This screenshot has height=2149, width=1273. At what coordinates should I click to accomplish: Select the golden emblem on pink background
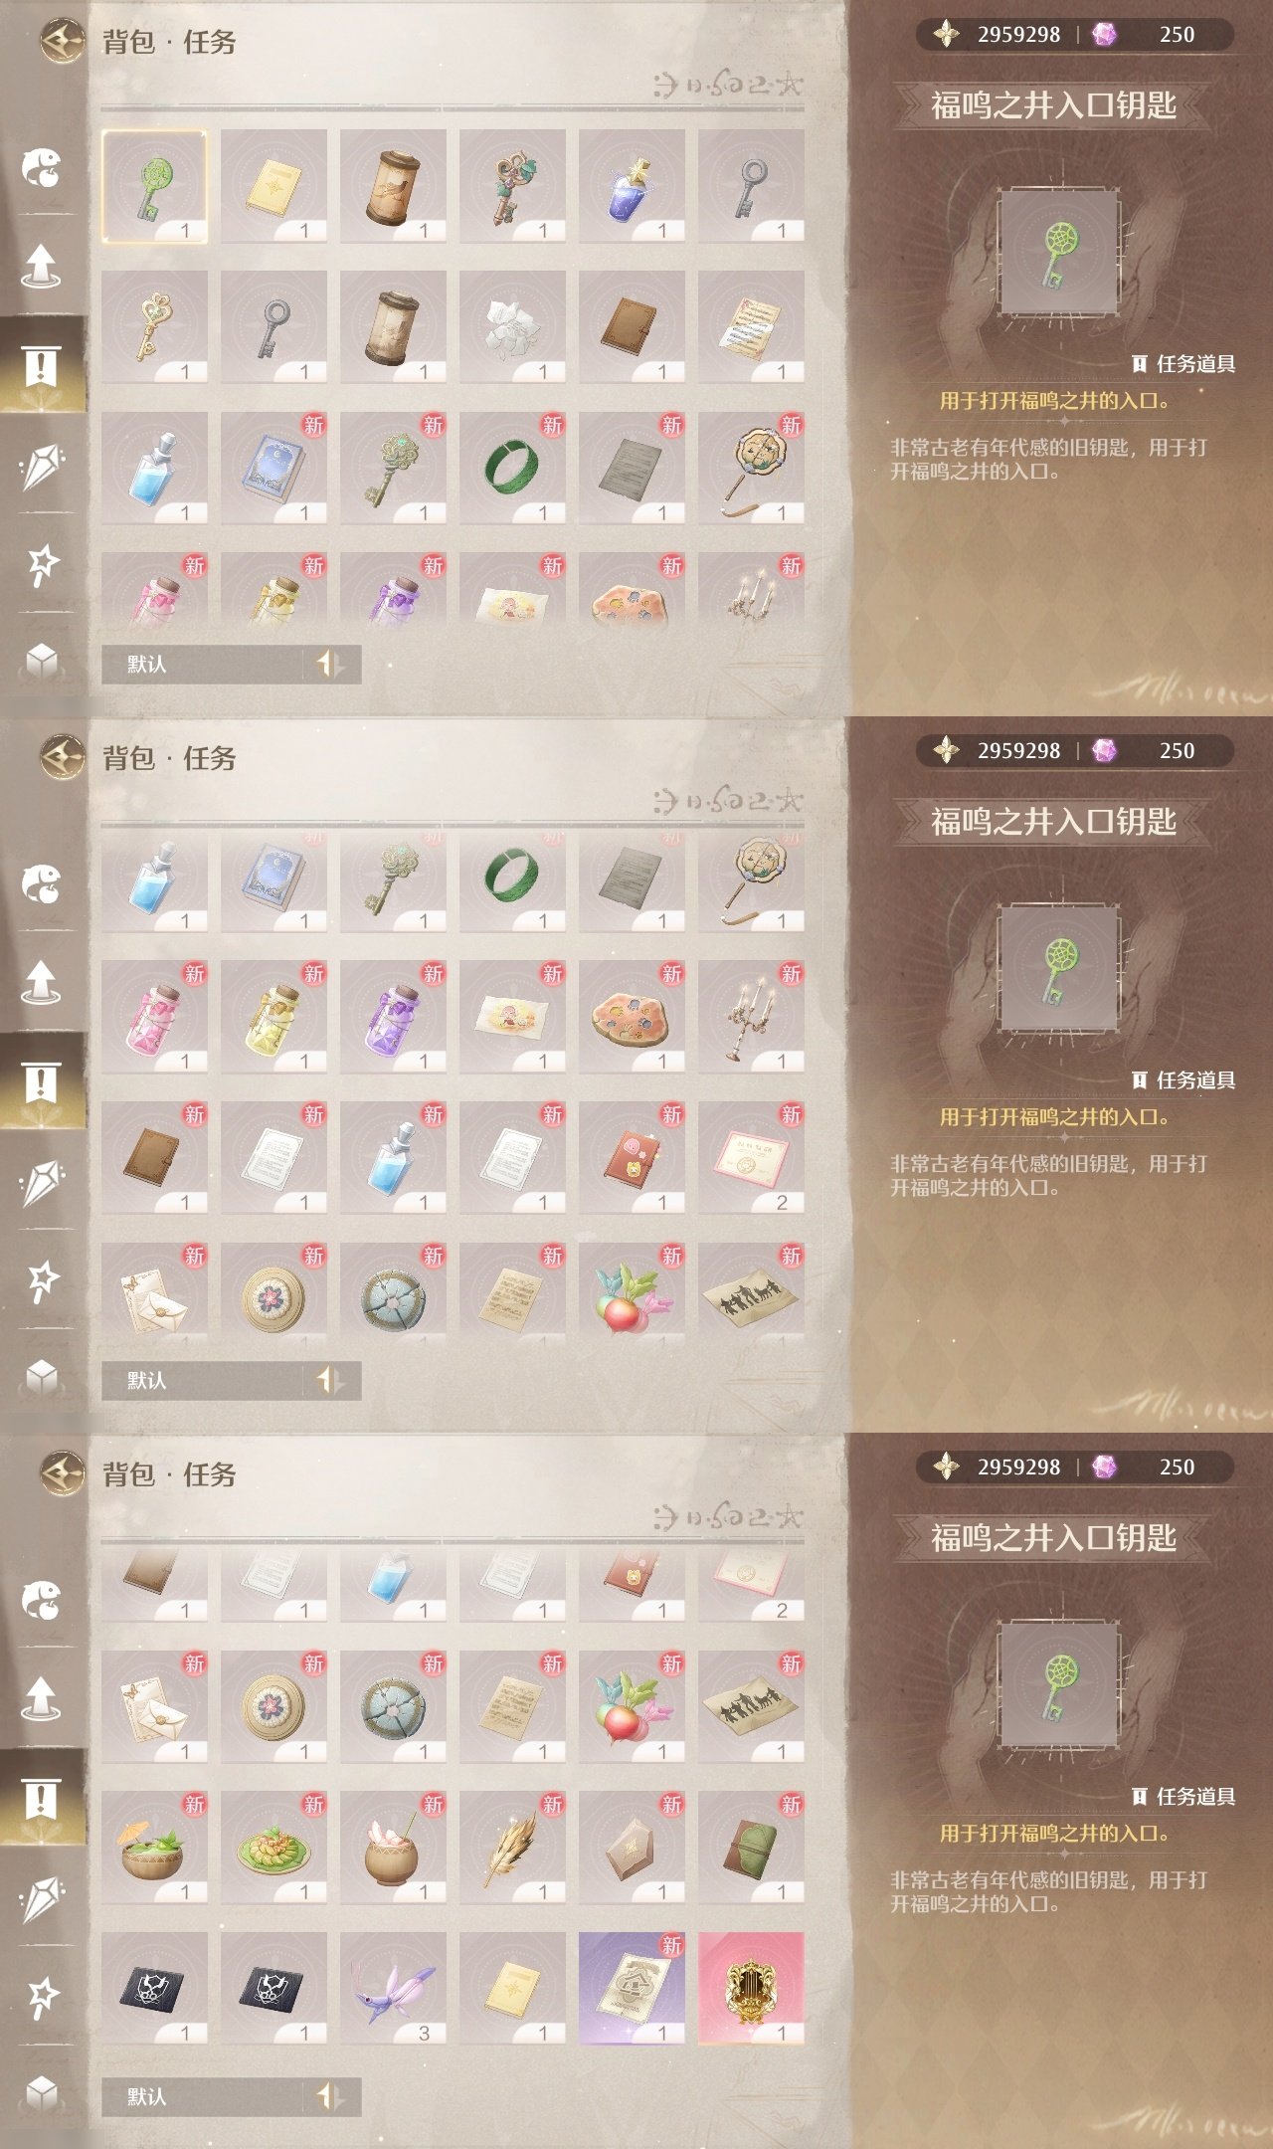coord(751,1988)
